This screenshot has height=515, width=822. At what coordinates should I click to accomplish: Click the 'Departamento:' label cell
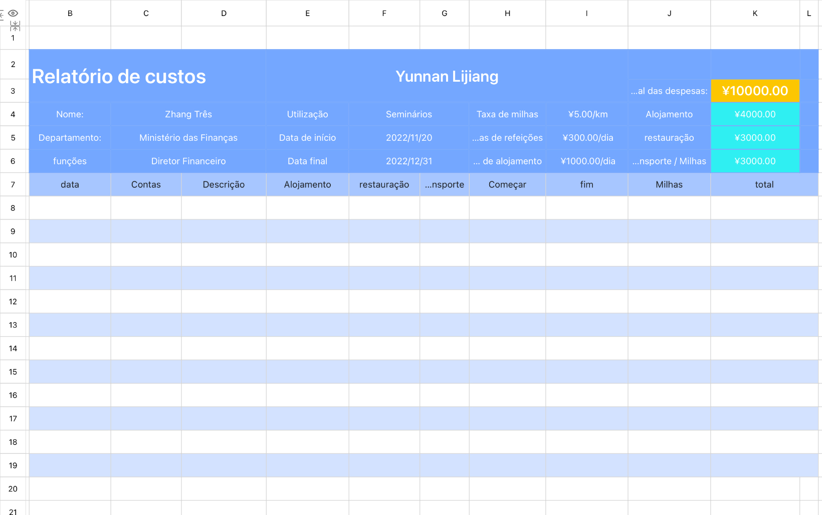(x=70, y=138)
